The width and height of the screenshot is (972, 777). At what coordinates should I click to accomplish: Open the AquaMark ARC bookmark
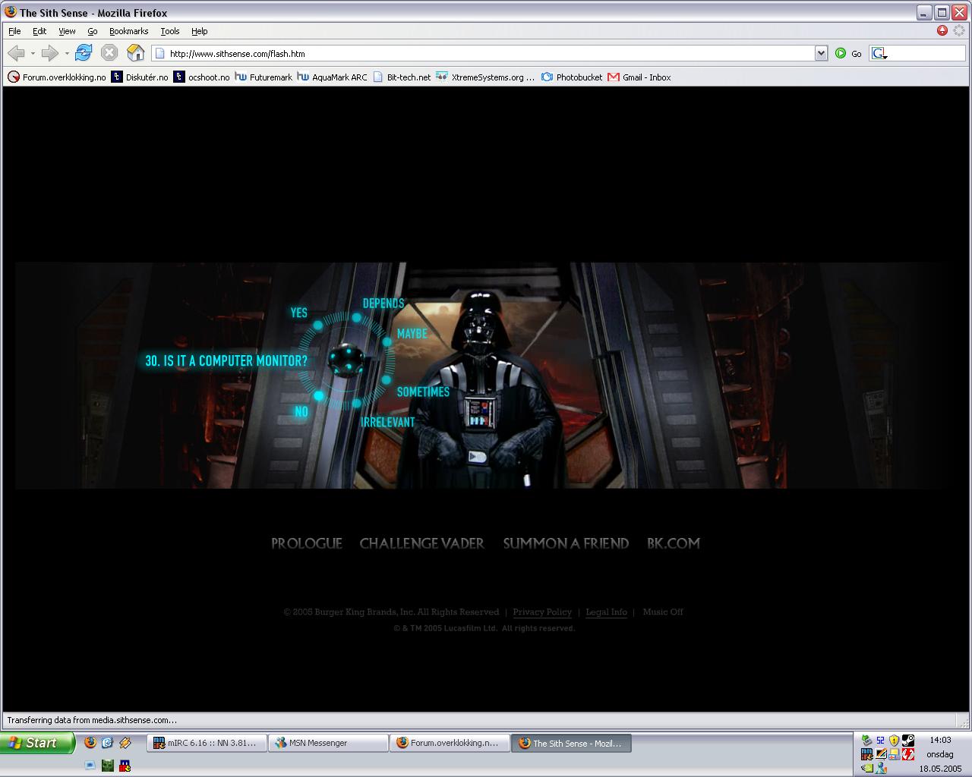[x=332, y=77]
